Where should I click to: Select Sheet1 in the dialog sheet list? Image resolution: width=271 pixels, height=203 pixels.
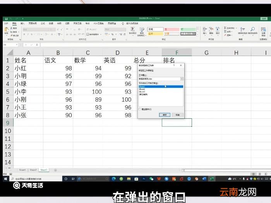[x=161, y=87]
